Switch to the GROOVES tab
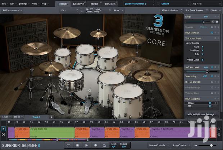The image size is (223, 150). tap(79, 4)
